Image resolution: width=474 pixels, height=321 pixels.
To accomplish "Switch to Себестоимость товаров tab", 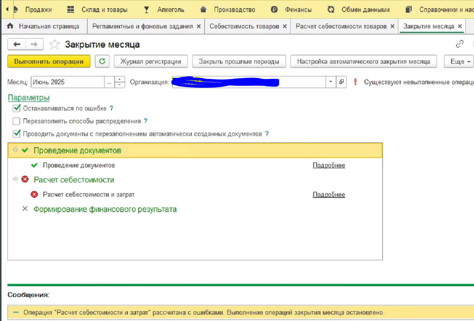I will click(244, 26).
